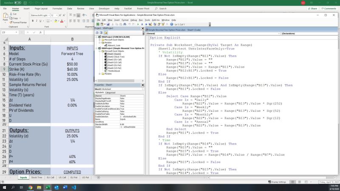The width and height of the screenshot is (340, 191).
Task: Open the Tools menu in VBA editor
Action: pyautogui.click(x=147, y=20)
